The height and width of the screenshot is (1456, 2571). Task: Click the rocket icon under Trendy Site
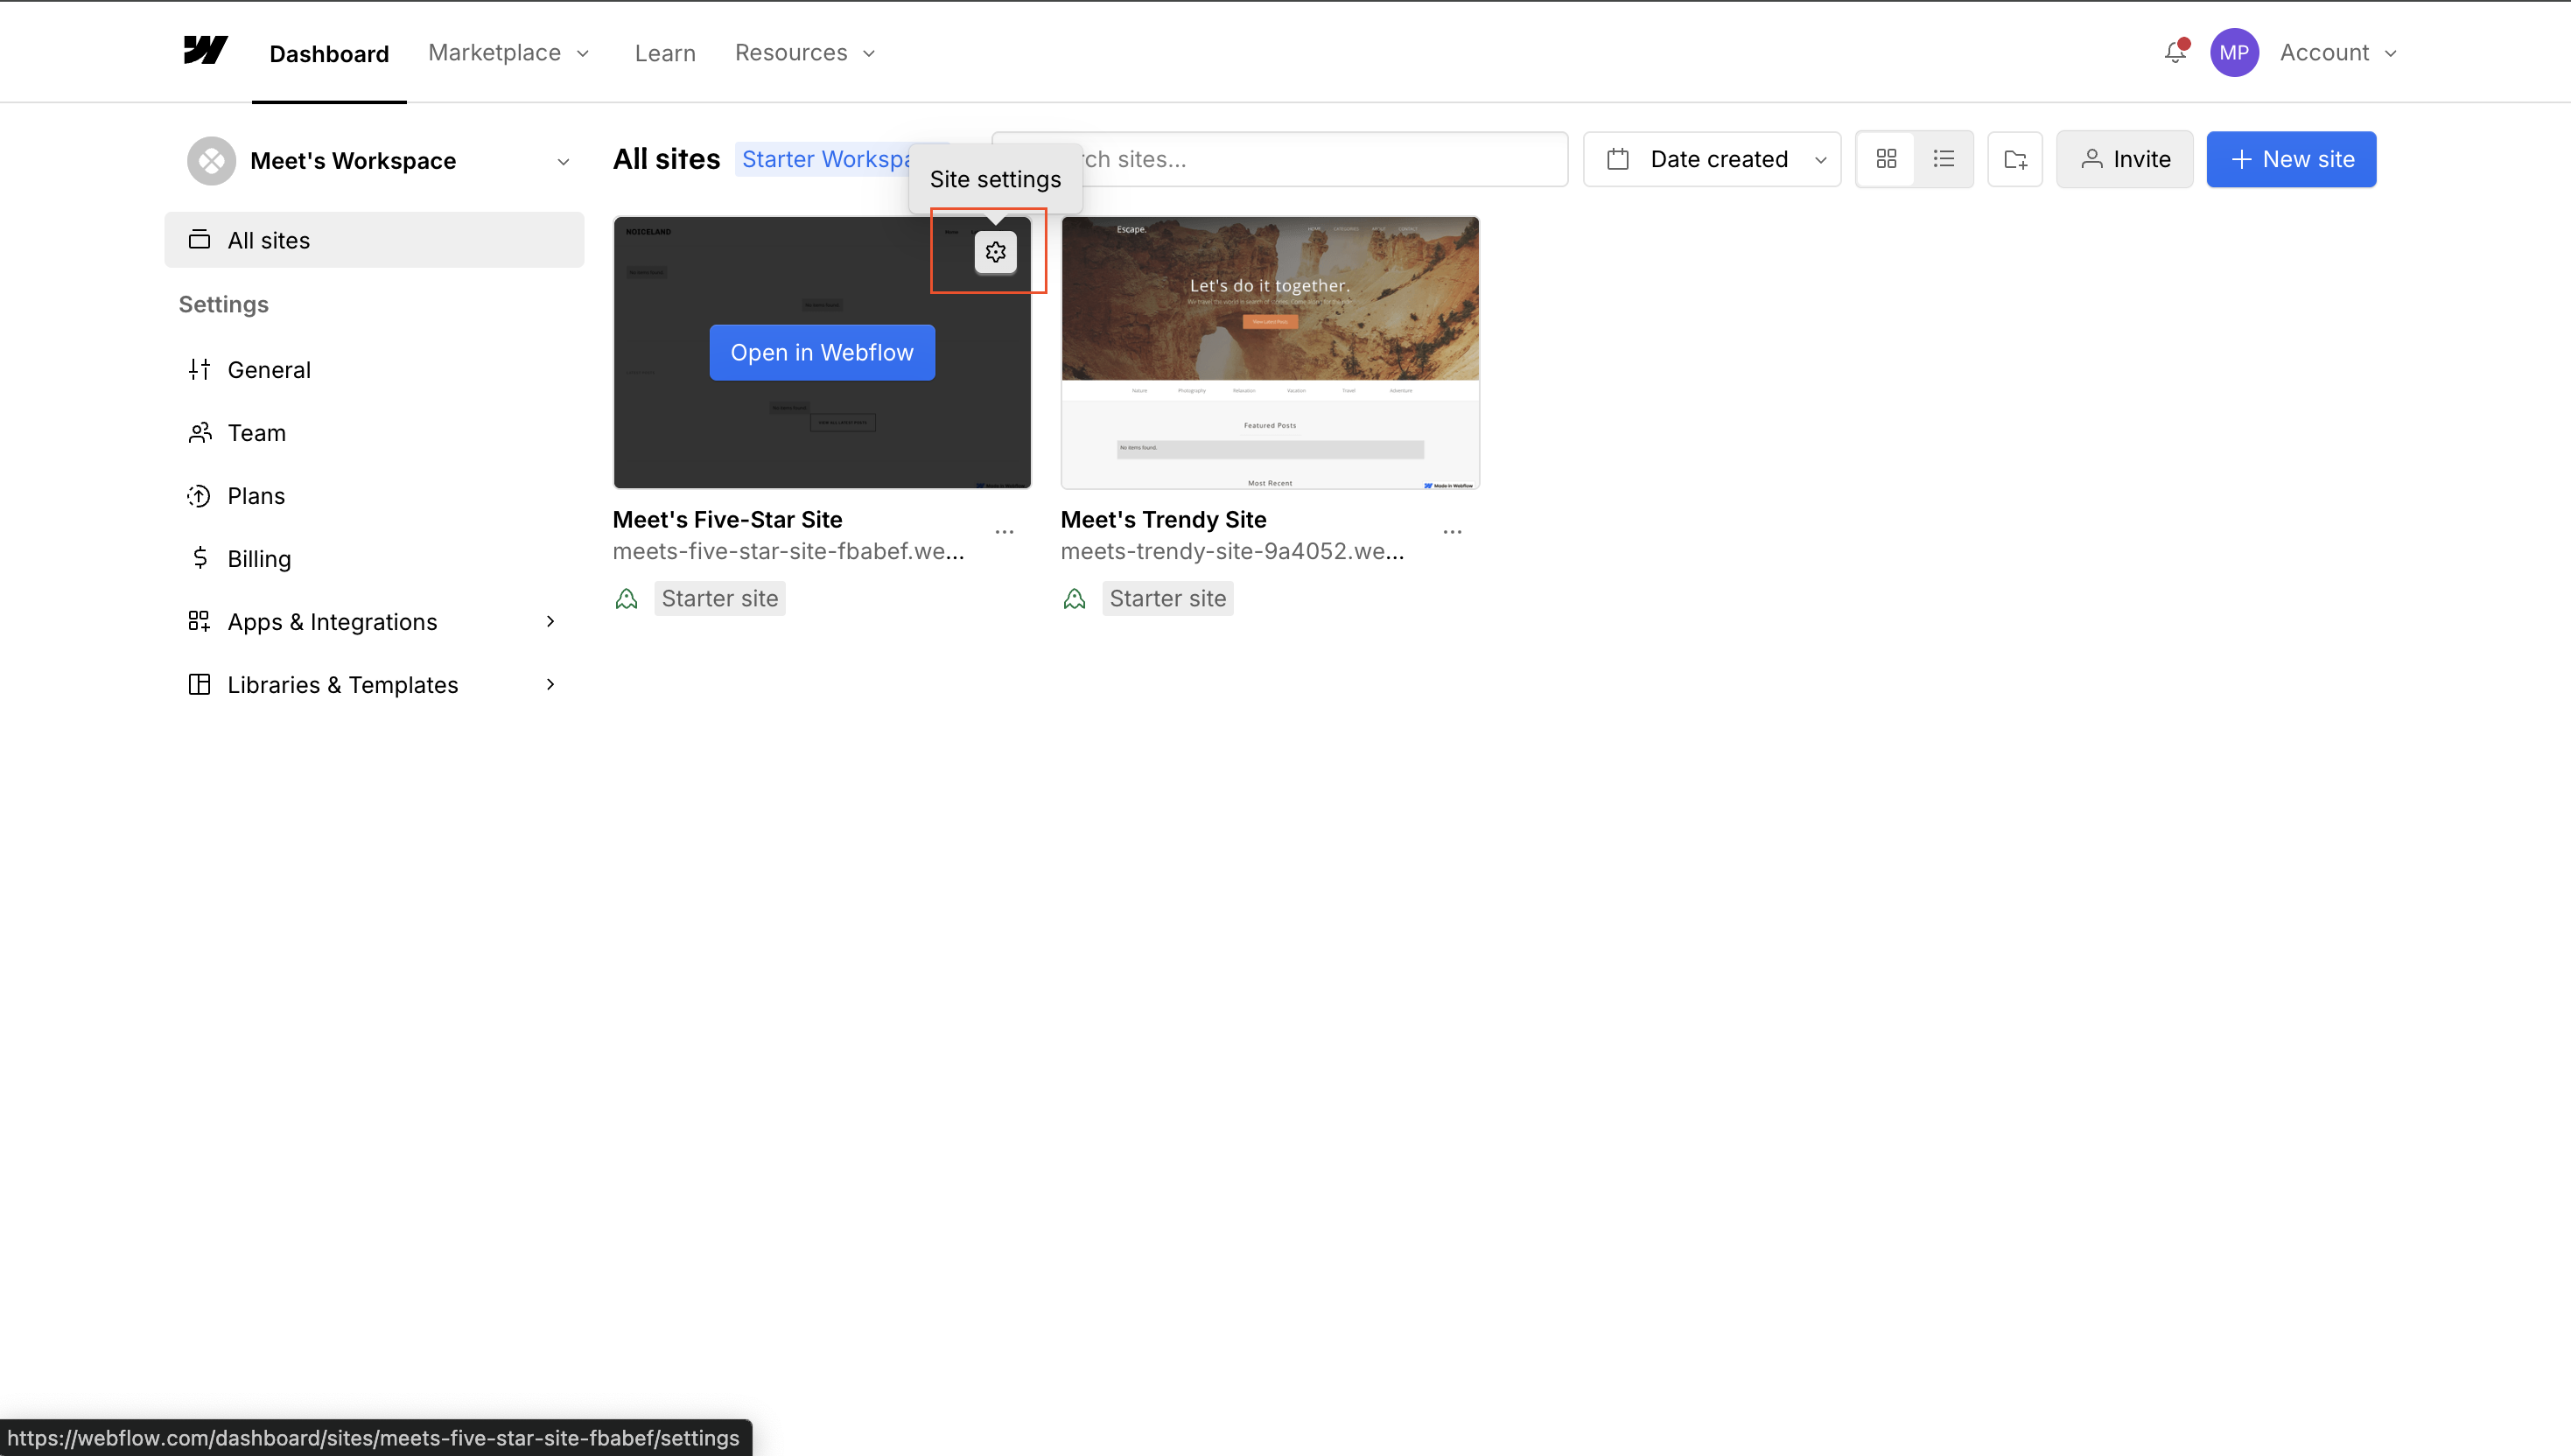(1074, 599)
